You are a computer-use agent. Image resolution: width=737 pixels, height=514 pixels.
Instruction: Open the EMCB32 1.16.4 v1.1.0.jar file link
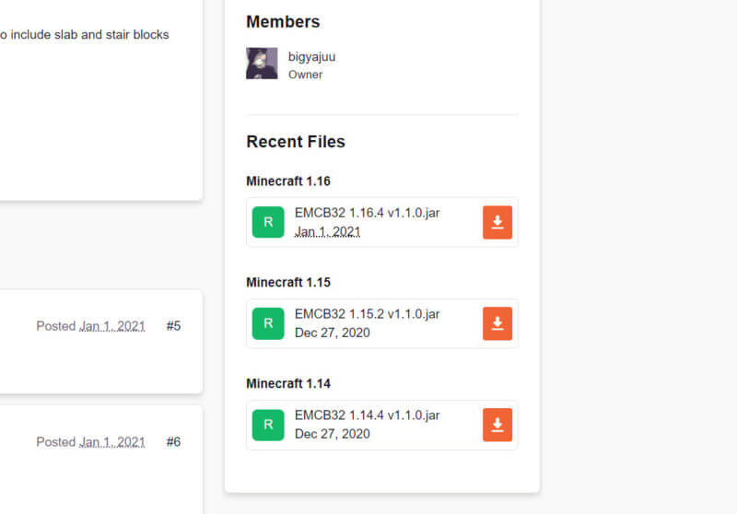(x=367, y=213)
